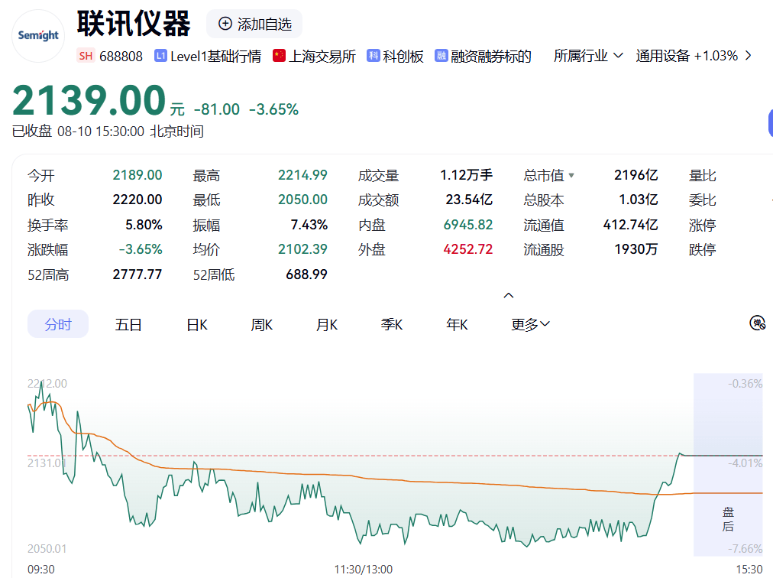Open the 科创板 tag link
The height and width of the screenshot is (578, 773).
[x=403, y=57]
